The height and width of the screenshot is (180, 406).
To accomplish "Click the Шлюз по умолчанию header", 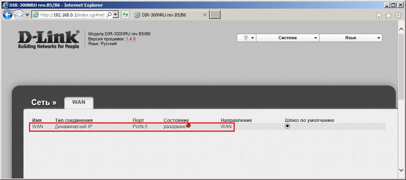I will pyautogui.click(x=310, y=120).
